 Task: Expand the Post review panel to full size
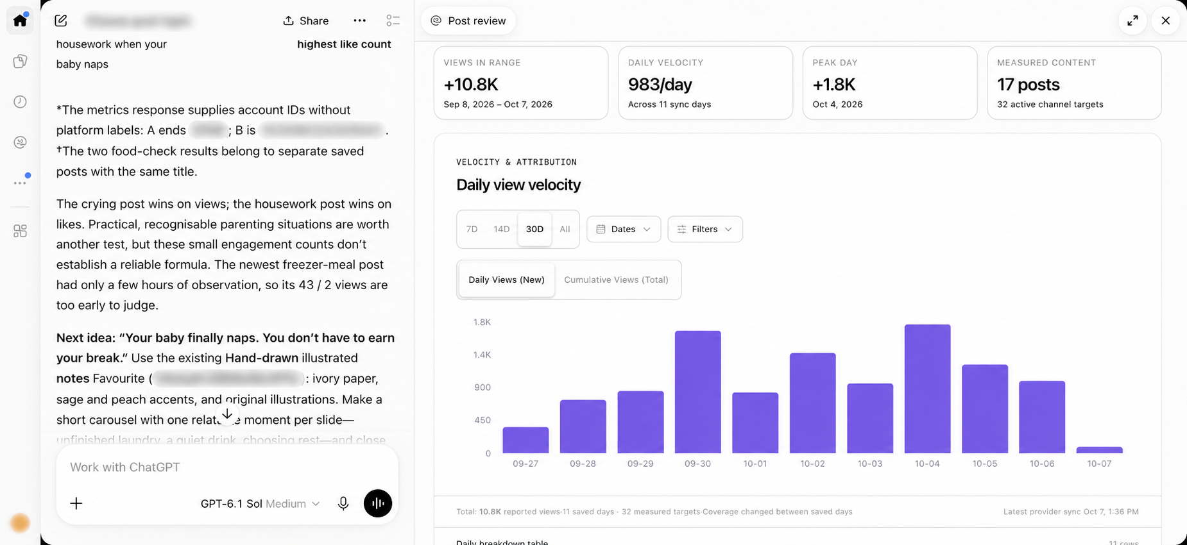(1132, 21)
